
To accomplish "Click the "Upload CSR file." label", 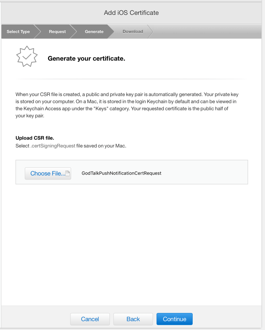I will 35,138.
